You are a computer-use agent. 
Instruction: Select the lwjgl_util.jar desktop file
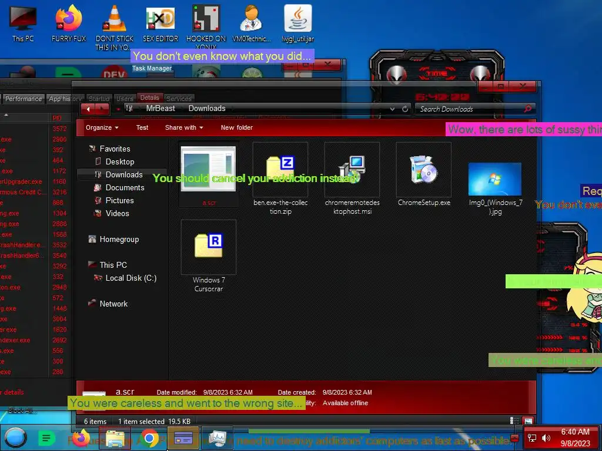tap(297, 23)
